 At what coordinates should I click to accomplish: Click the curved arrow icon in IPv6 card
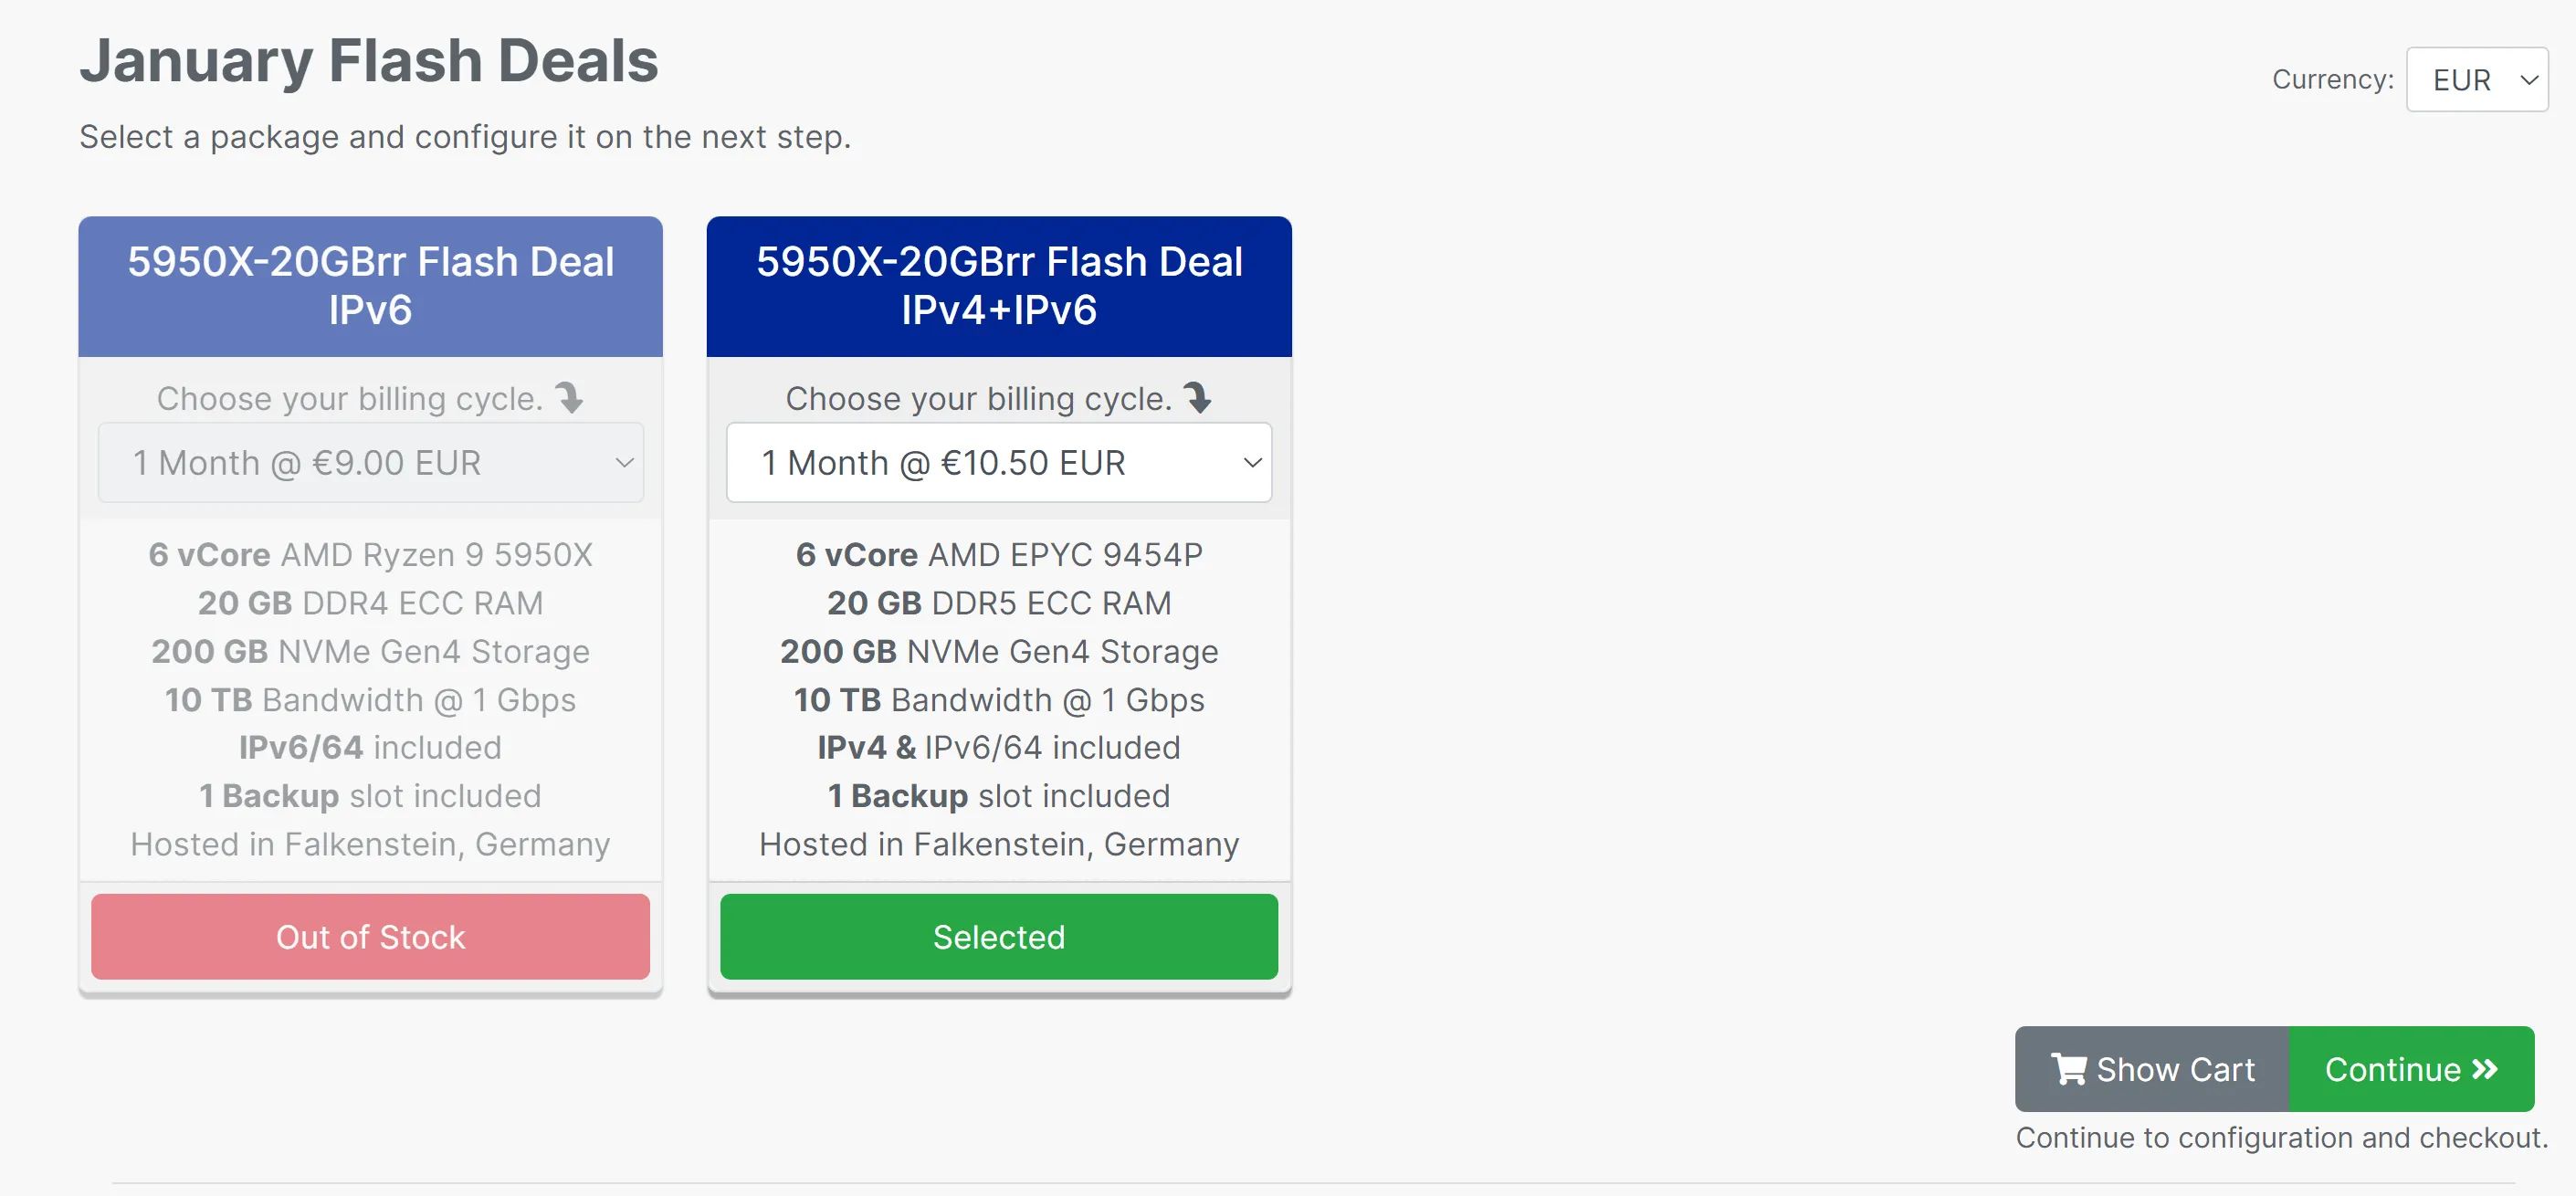[569, 398]
